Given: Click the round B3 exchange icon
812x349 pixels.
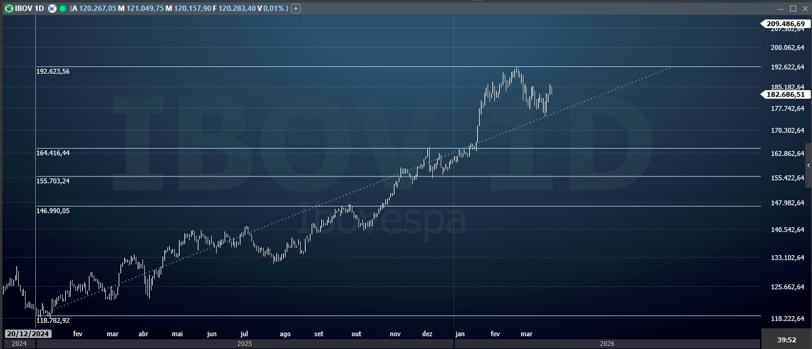Looking at the screenshot, I should click(x=52, y=9).
